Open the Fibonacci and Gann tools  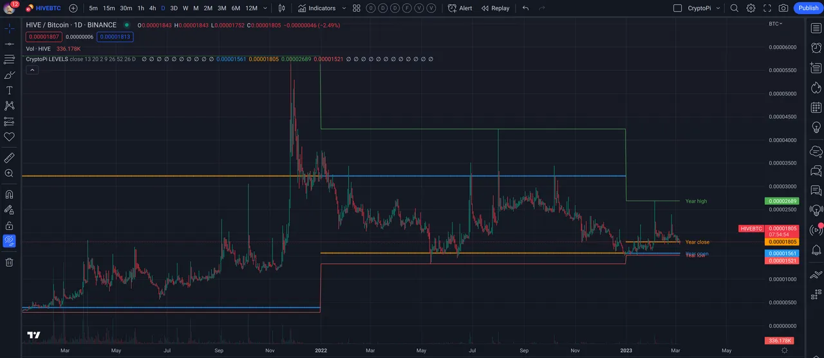tap(9, 60)
